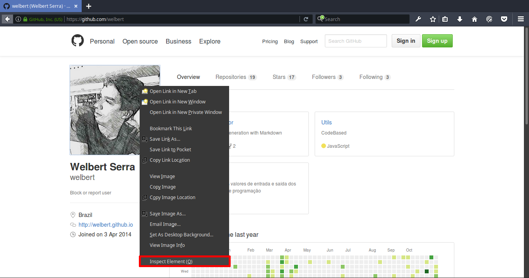Click green lock GitHub, Inc. identity

pyautogui.click(x=43, y=19)
